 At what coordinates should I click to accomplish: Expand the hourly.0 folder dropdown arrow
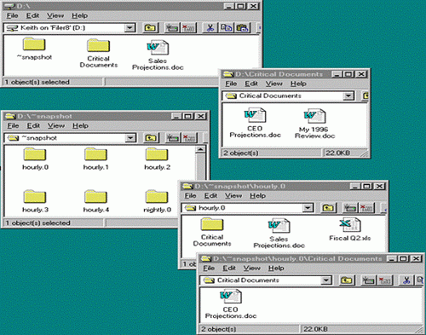(x=308, y=208)
